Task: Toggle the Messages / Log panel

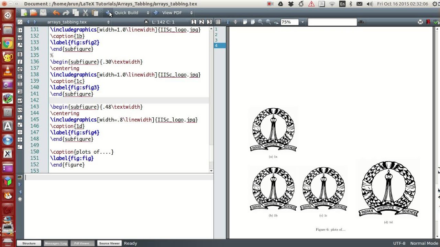Action: [x=56, y=243]
